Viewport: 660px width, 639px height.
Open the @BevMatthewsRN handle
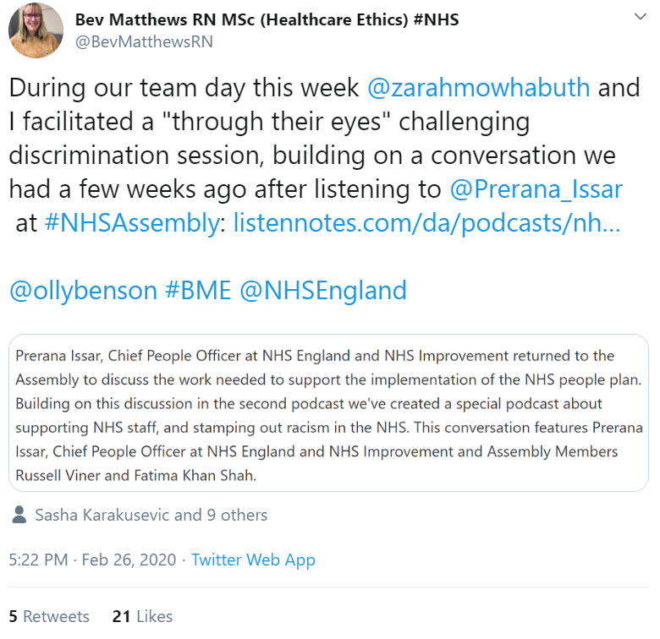(144, 42)
